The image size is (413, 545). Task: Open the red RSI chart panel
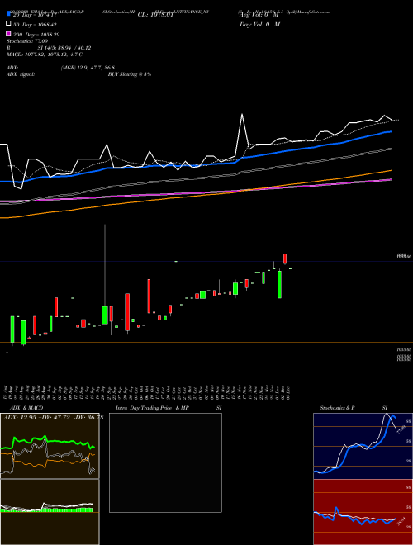[363, 512]
